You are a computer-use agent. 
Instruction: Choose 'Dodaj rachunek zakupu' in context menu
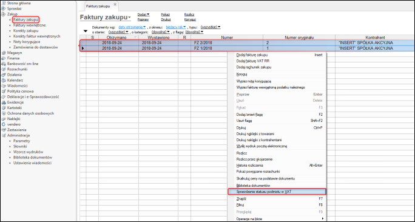(277, 67)
